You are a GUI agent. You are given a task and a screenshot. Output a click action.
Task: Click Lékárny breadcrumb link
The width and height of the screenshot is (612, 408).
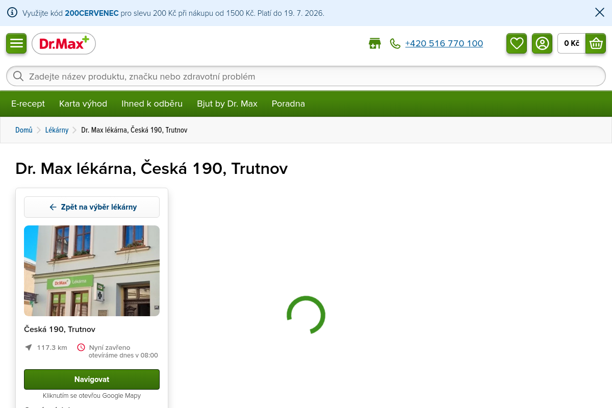tap(57, 130)
